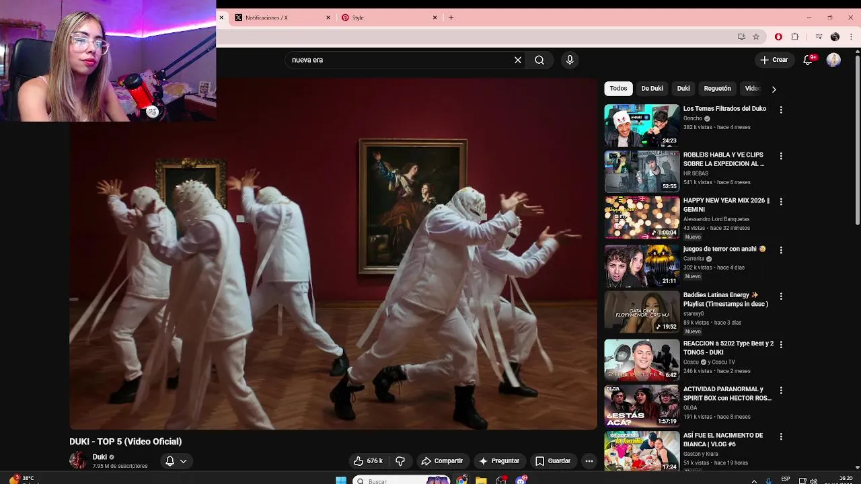Close the Style tab
The width and height of the screenshot is (861, 484).
pyautogui.click(x=435, y=17)
